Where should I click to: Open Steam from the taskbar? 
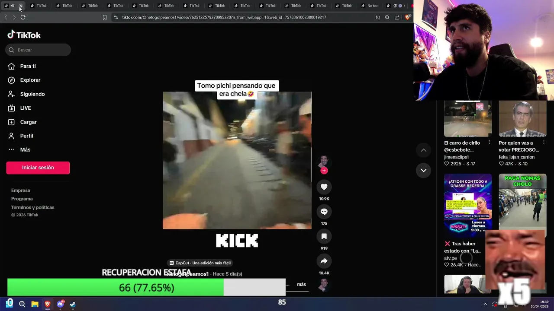click(x=73, y=304)
